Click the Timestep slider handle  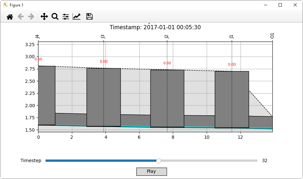pos(158,161)
